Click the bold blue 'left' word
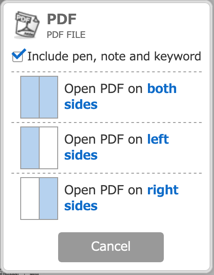Viewport: 214px width, 275px height. point(158,139)
